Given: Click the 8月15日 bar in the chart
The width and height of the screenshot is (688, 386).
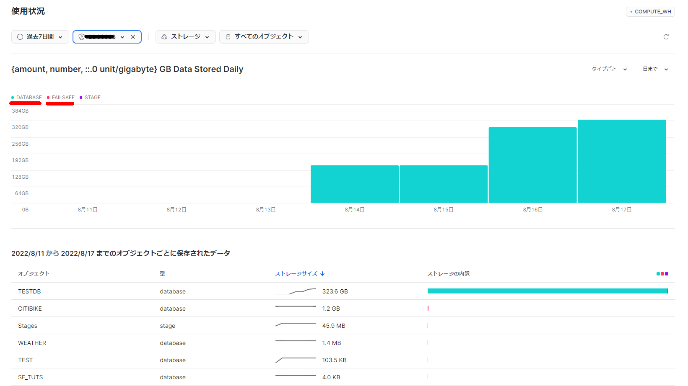Looking at the screenshot, I should tap(444, 184).
